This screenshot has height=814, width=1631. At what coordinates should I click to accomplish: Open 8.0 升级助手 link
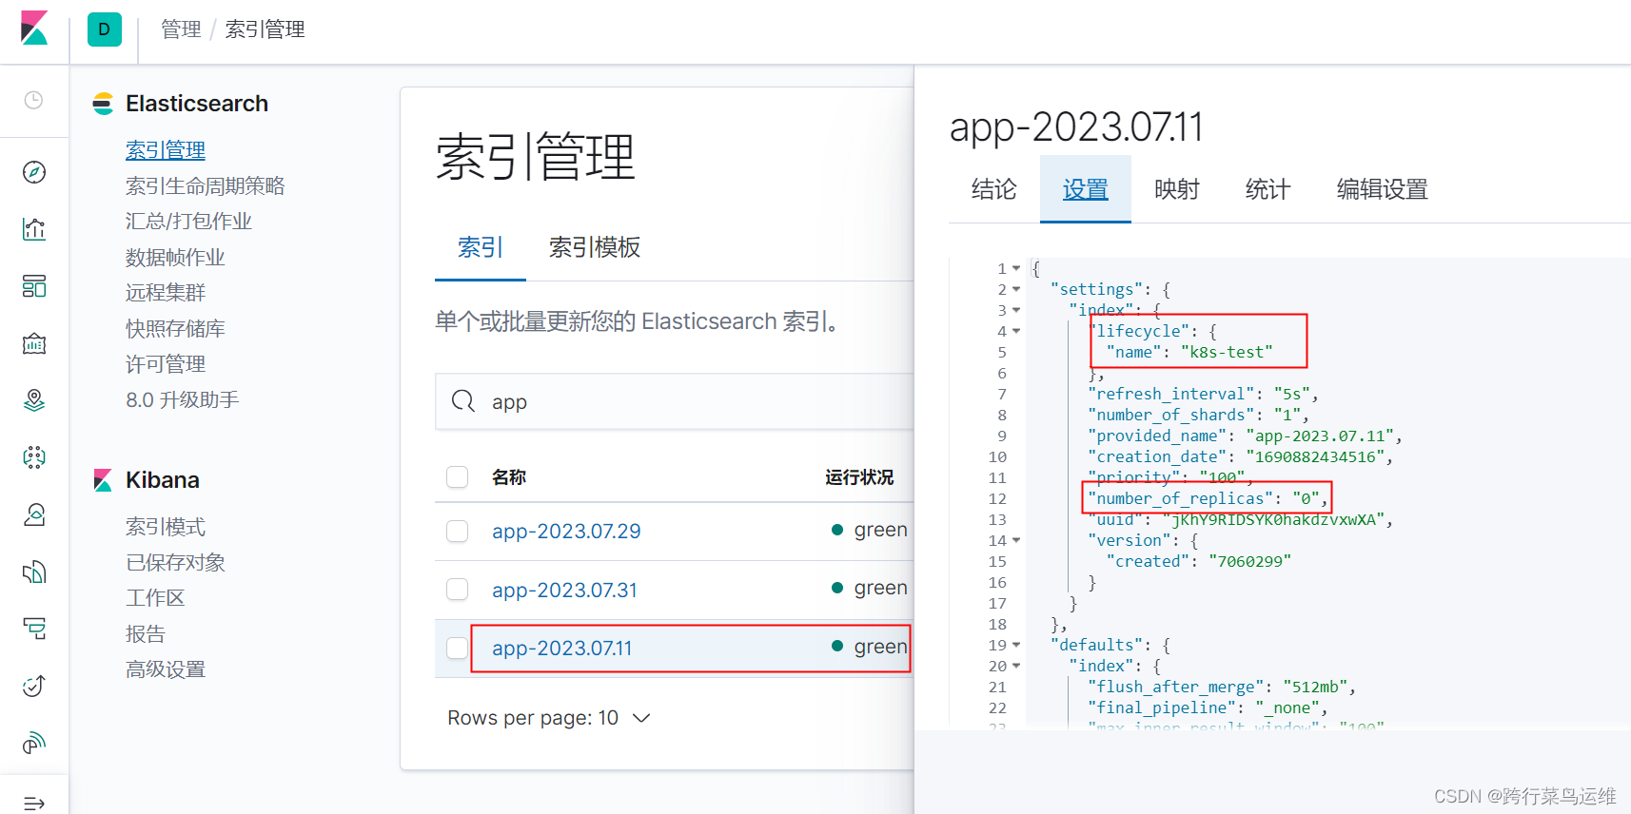[183, 400]
